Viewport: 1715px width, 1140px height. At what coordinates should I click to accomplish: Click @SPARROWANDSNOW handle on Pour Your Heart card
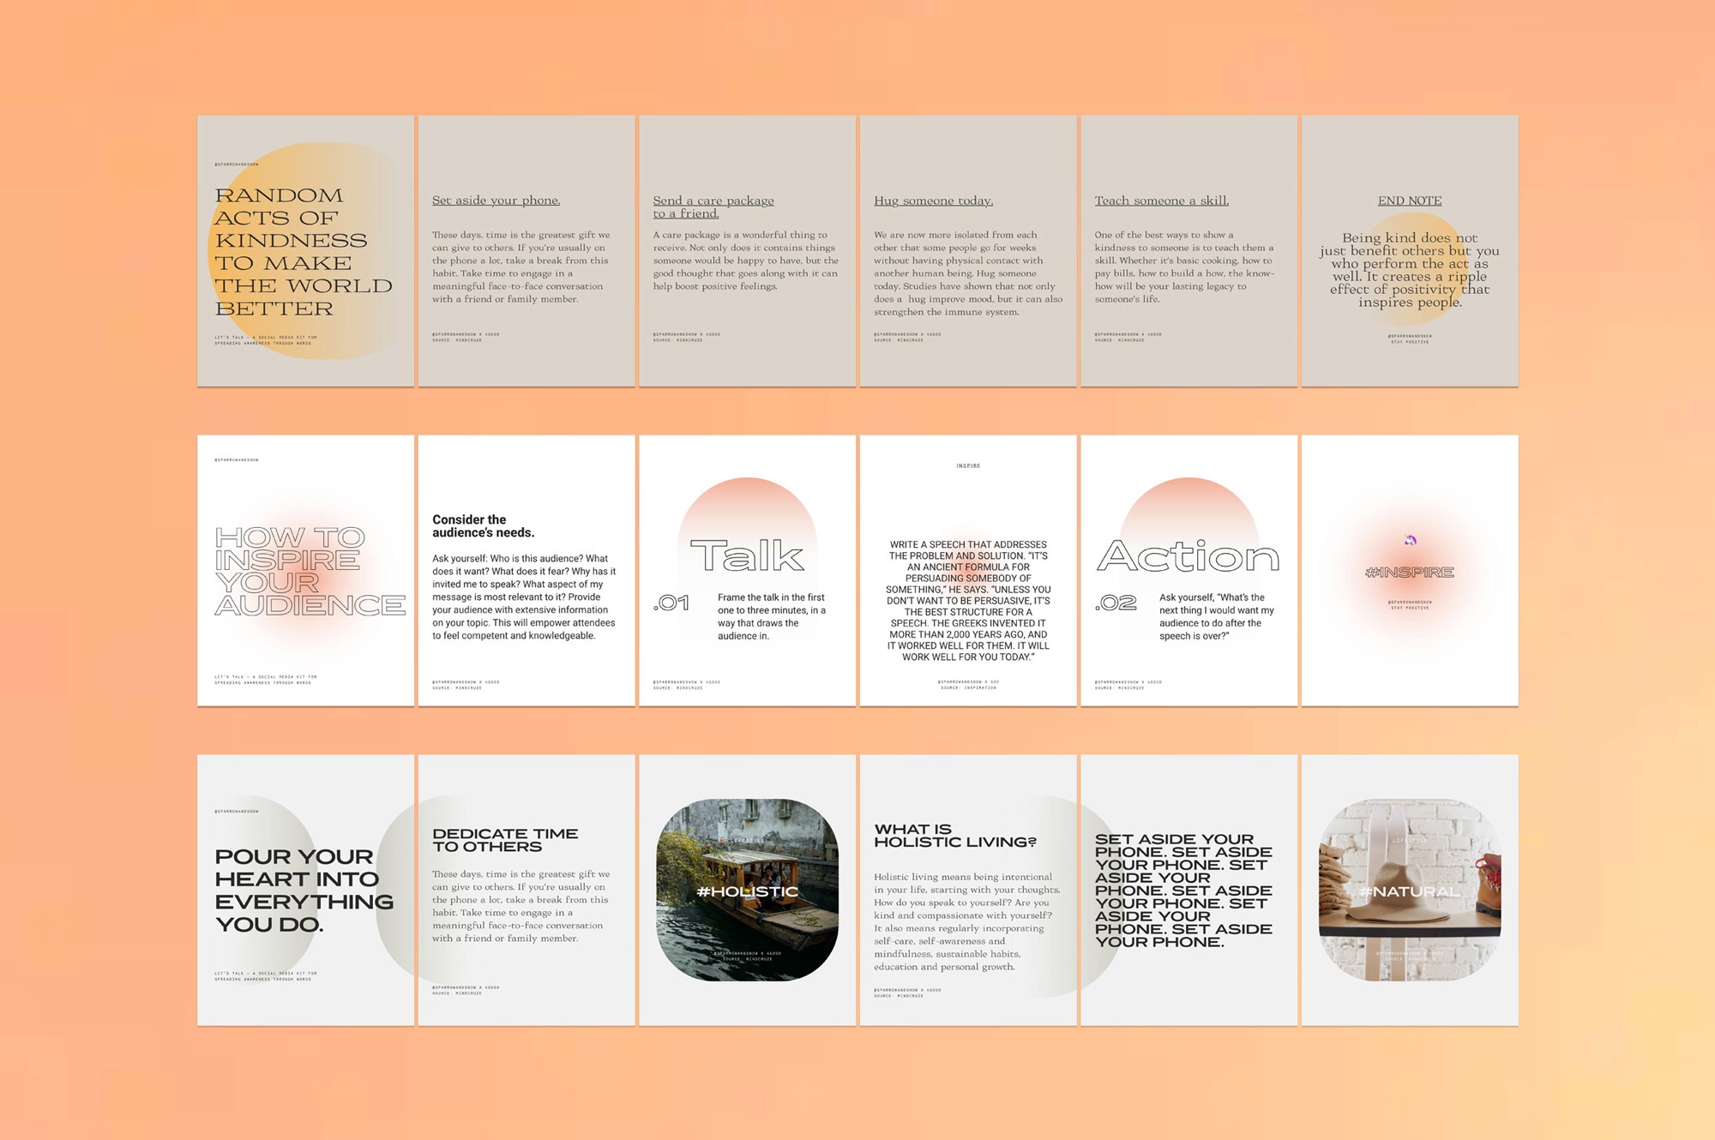[237, 811]
